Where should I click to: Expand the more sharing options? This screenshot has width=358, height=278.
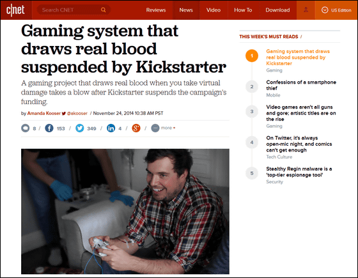[163, 128]
